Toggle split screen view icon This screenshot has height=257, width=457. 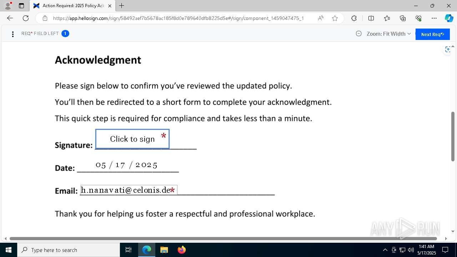371,18
